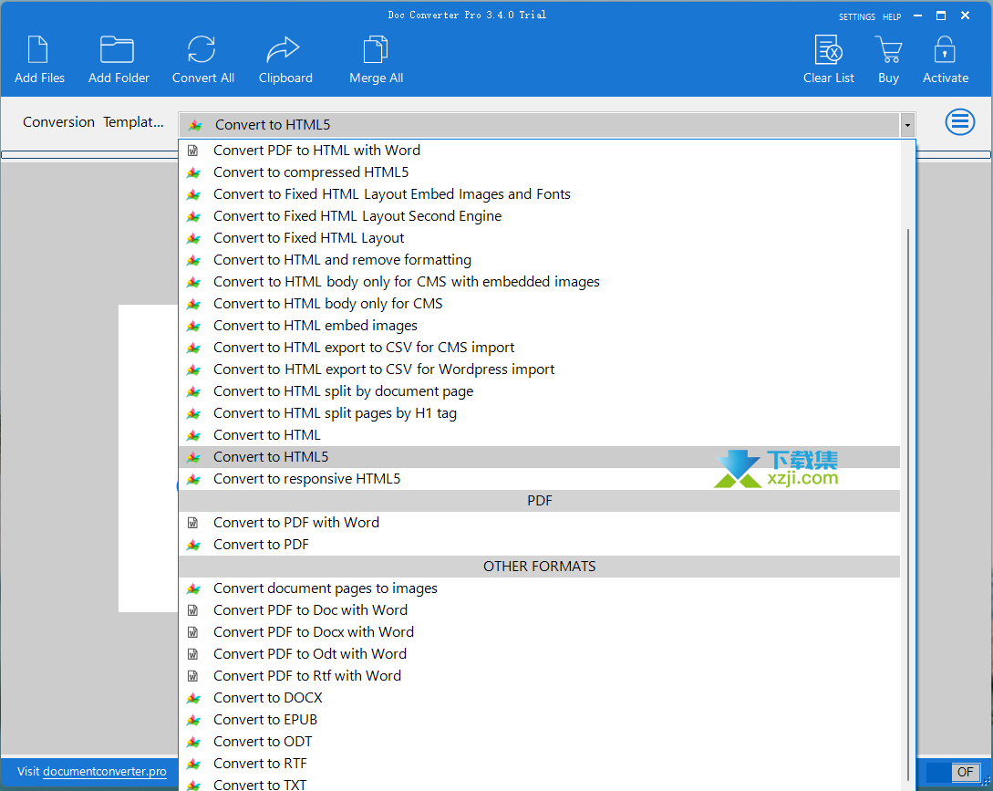Click the icon beside Convert to responsive HTML5

pos(194,479)
